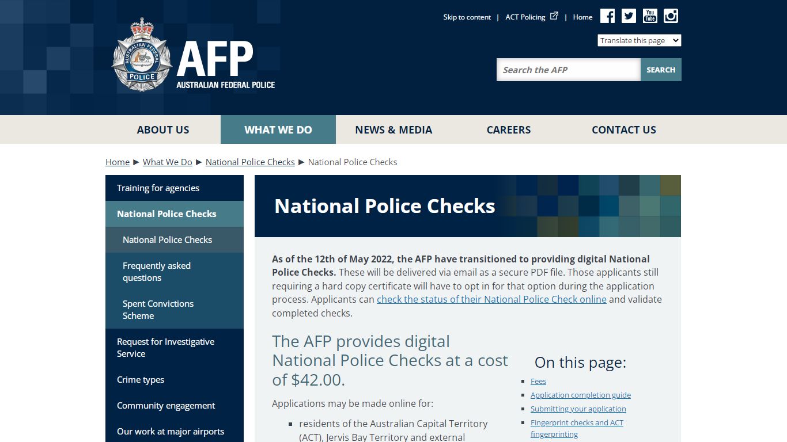The image size is (787, 442).
Task: Open the NEWS & MEDIA menu
Action: point(393,129)
